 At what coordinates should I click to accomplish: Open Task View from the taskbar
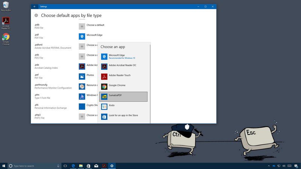click(x=65, y=166)
